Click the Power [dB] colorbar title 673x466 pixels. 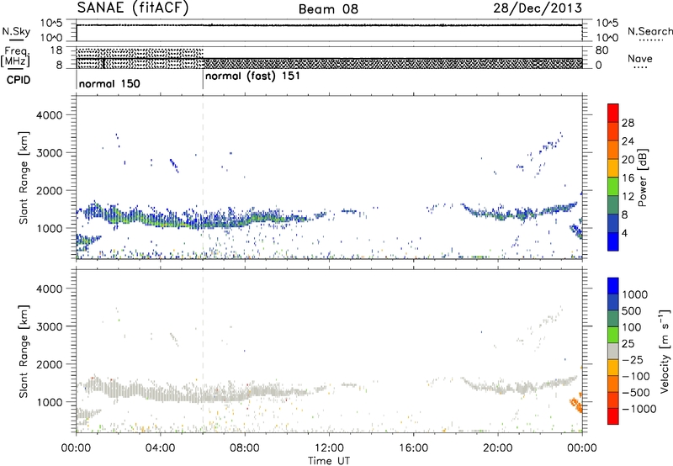(642, 177)
